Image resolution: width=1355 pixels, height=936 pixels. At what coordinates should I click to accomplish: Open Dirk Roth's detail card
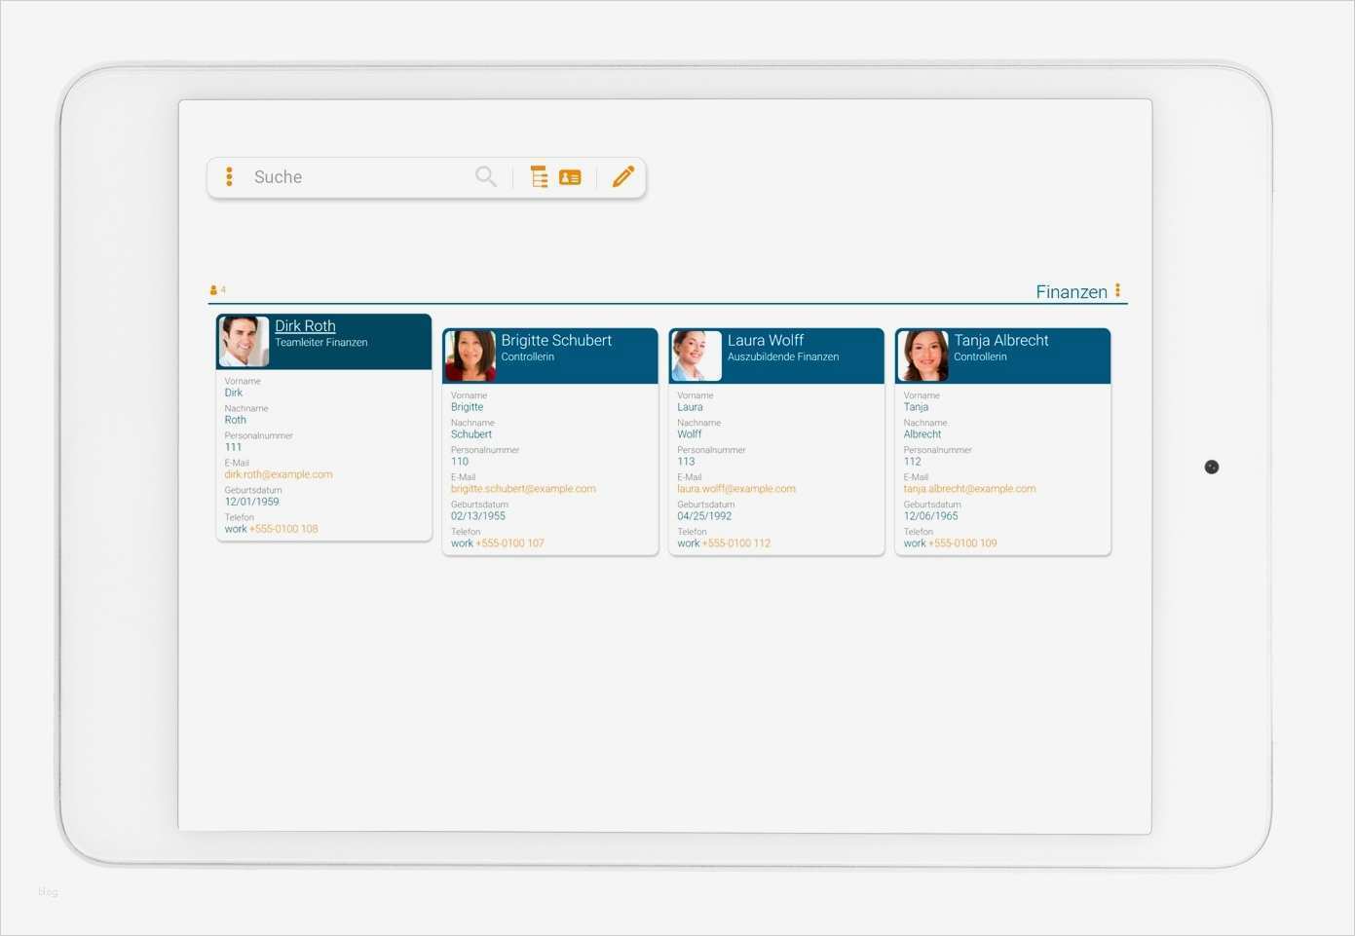point(305,325)
